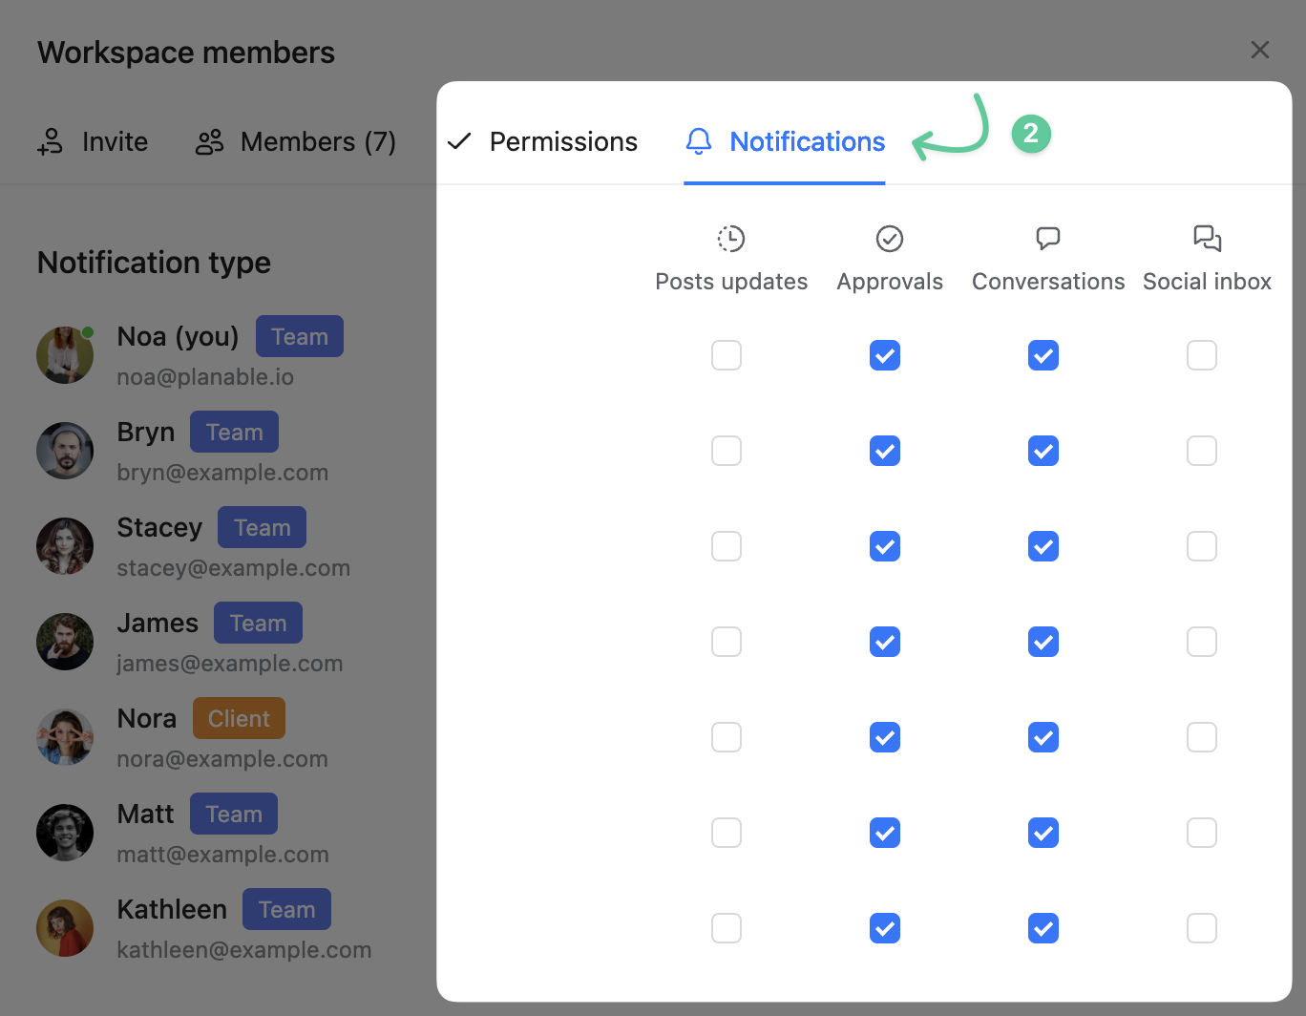This screenshot has width=1306, height=1016.
Task: Click the Approvals checkmark circle icon
Action: 890,239
